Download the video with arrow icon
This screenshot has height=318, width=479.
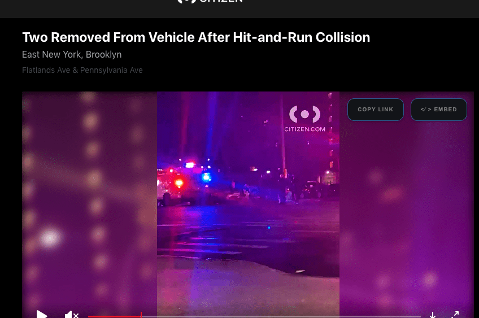pos(433,315)
